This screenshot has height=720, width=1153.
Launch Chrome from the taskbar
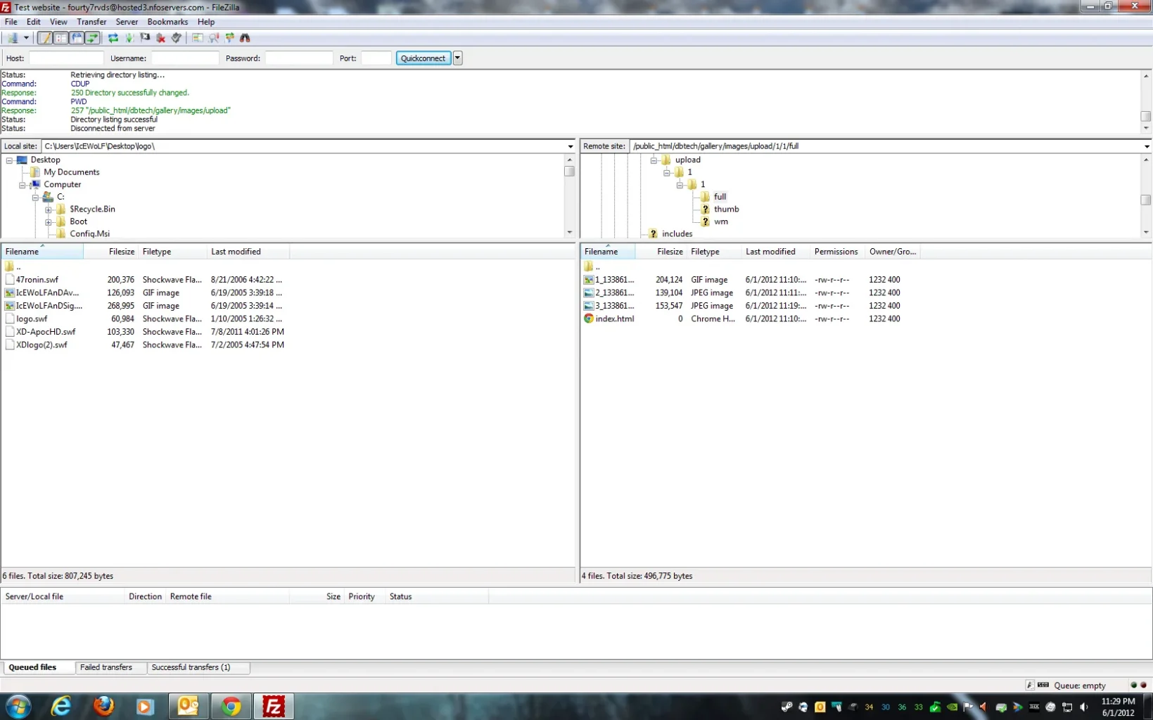pos(231,706)
